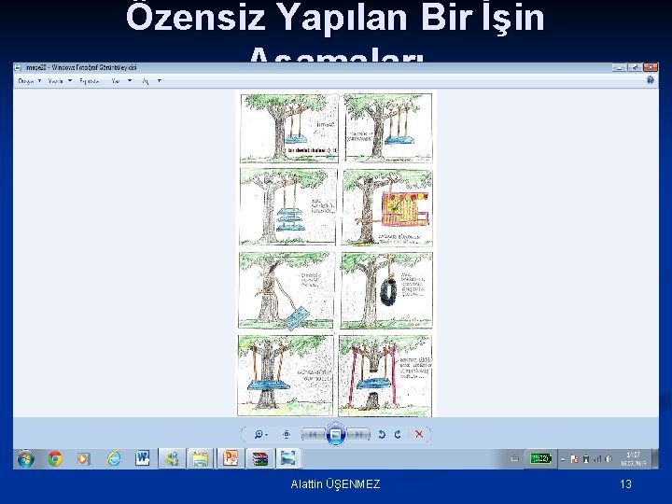Open Internet Explorer from the taskbar
This screenshot has width=672, height=504.
click(x=114, y=459)
